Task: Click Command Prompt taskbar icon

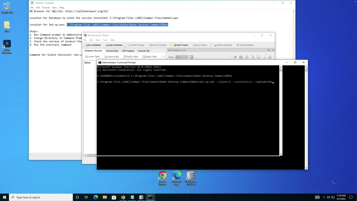Action: click(150, 197)
